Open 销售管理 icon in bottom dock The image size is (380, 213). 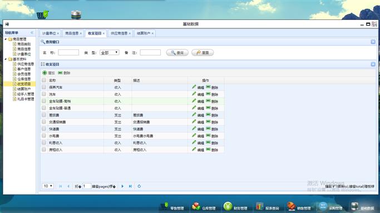[x=291, y=206]
